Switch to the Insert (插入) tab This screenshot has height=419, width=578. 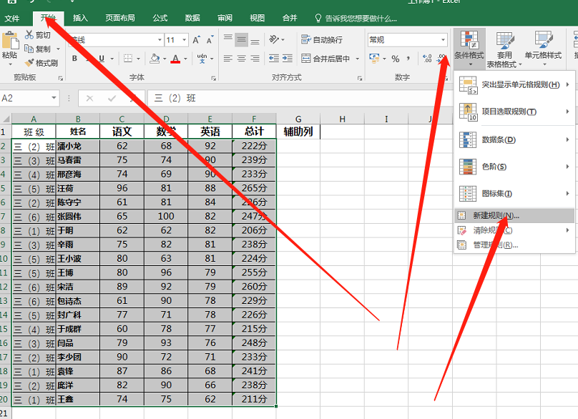[80, 18]
